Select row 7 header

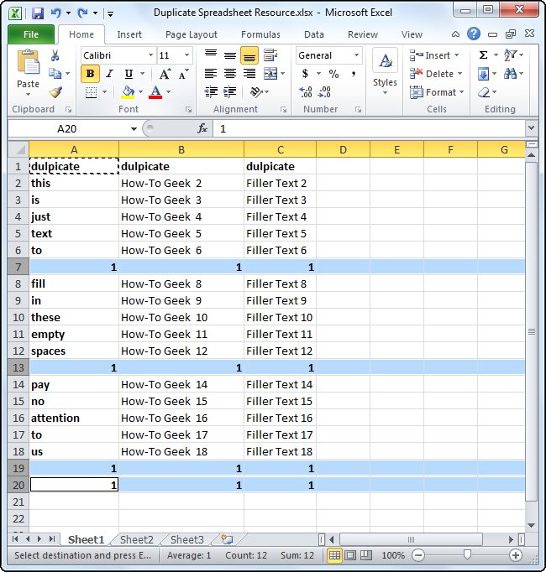[18, 267]
